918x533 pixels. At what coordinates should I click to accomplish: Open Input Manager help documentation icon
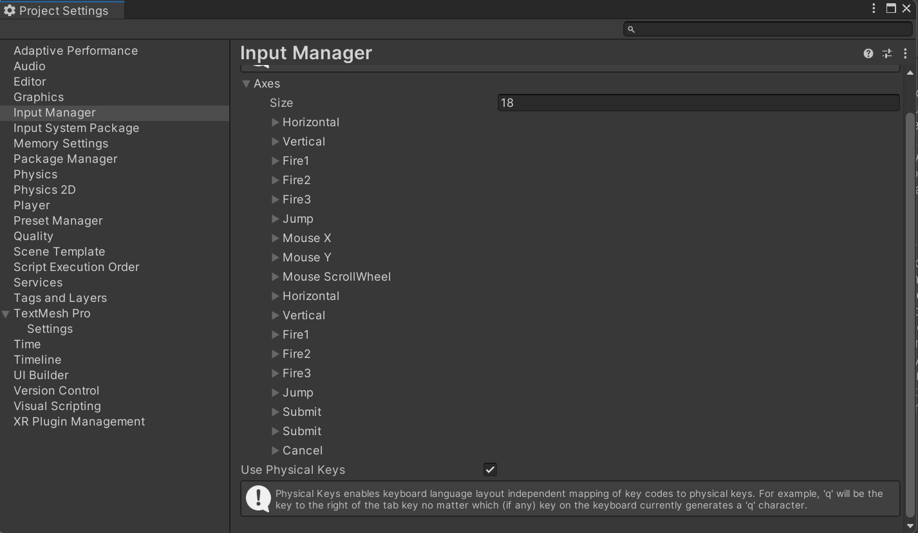tap(868, 53)
